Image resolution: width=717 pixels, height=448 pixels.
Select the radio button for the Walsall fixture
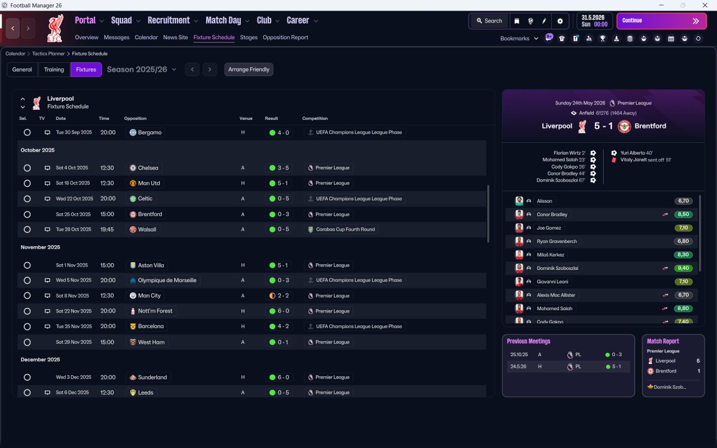tap(27, 230)
